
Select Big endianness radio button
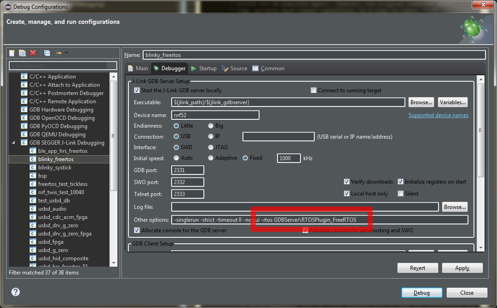(x=210, y=125)
